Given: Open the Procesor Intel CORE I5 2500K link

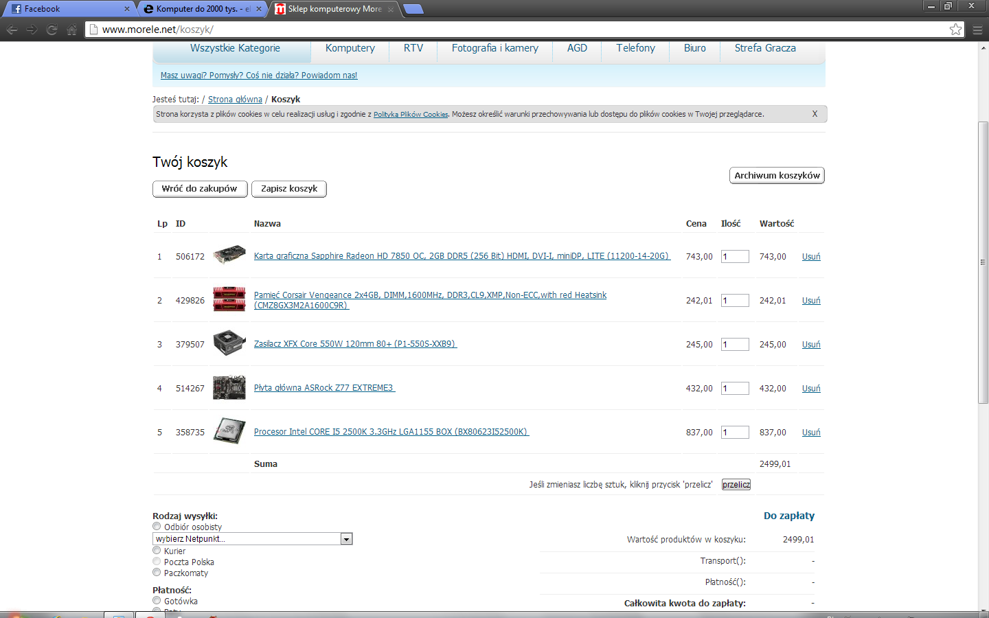Looking at the screenshot, I should click(391, 432).
